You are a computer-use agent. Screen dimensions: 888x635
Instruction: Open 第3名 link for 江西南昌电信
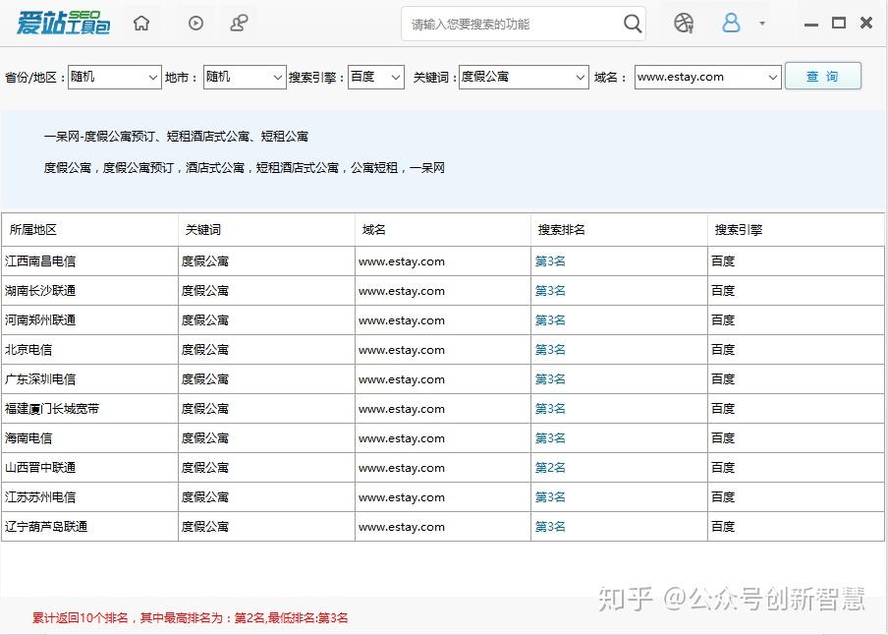[x=550, y=261]
